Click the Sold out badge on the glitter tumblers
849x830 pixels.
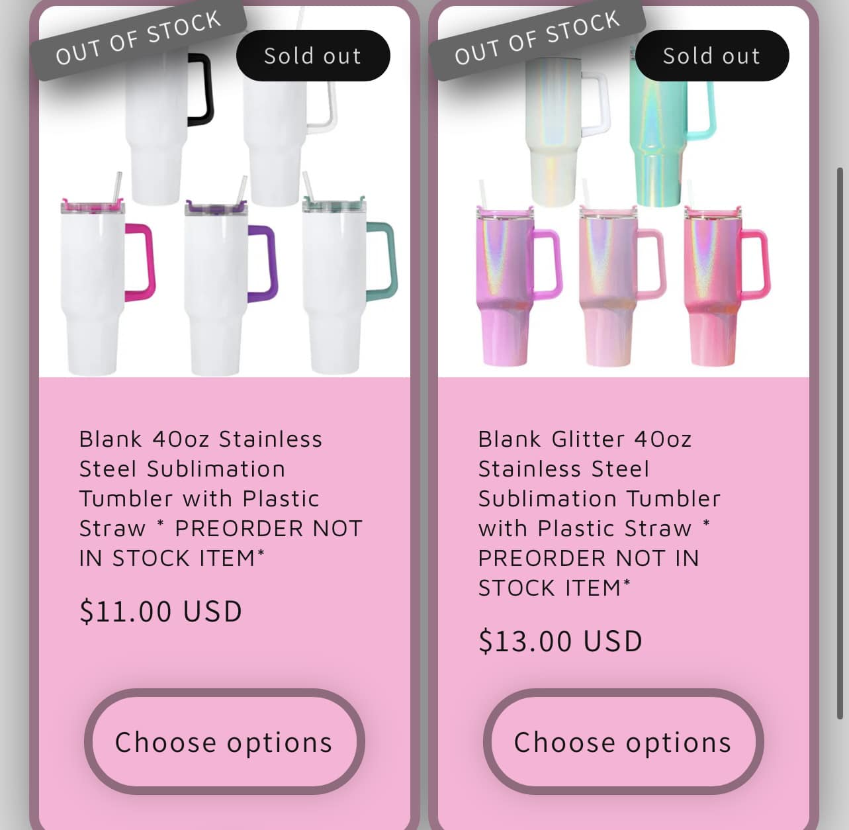[x=711, y=56]
